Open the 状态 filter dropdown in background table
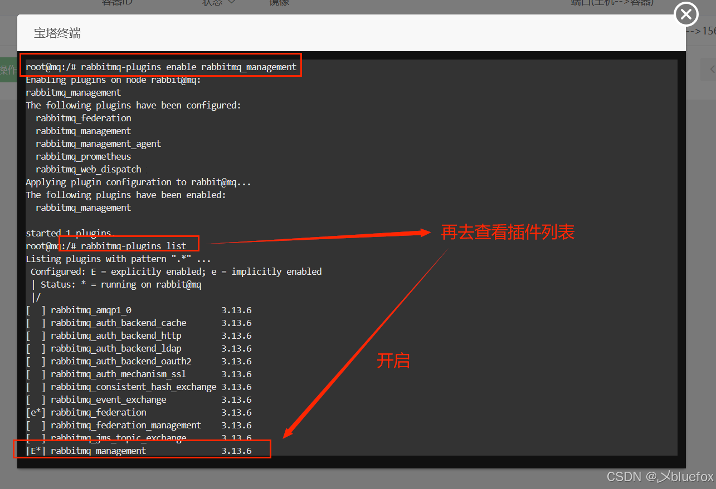The height and width of the screenshot is (489, 716). pyautogui.click(x=218, y=2)
